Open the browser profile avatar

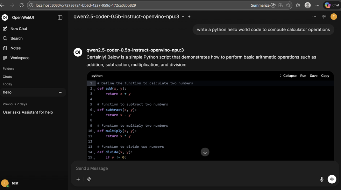click(307, 5)
